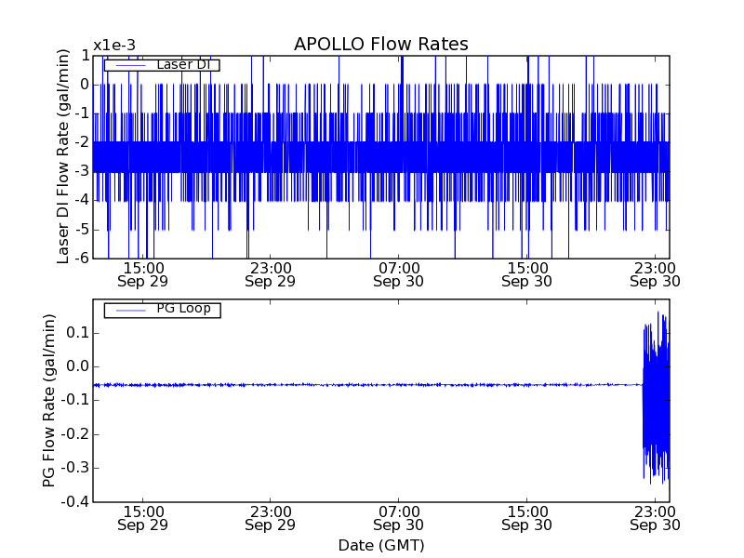Click the blue line sample in Laser DI legend
Image resolution: width=744 pixels, height=558 pixels.
(130, 65)
